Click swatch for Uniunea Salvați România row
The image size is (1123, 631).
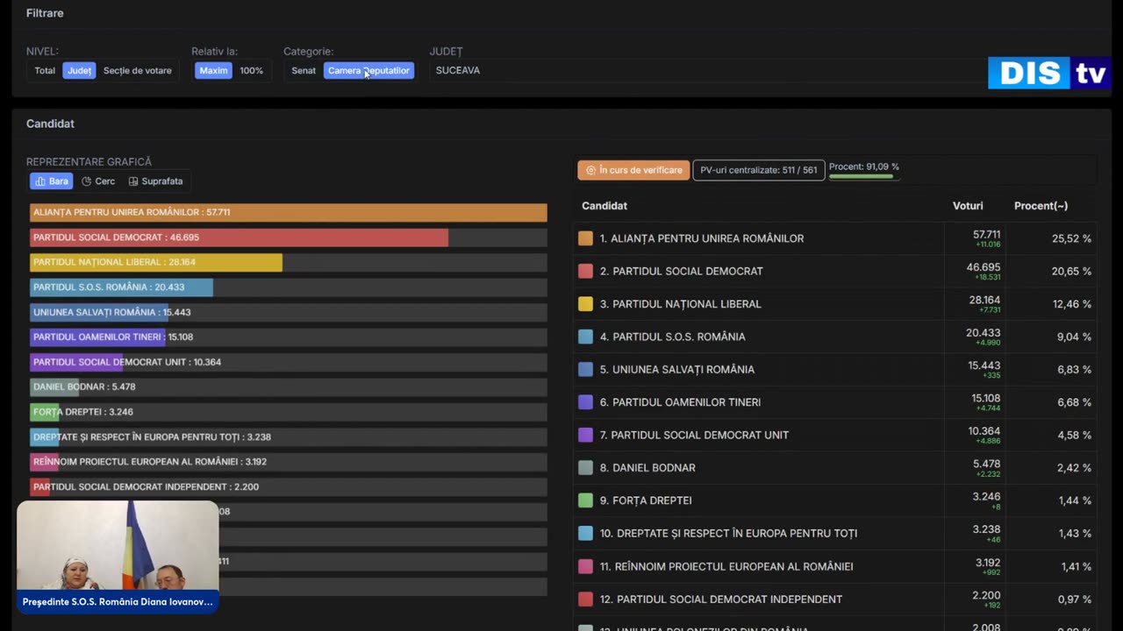585,369
